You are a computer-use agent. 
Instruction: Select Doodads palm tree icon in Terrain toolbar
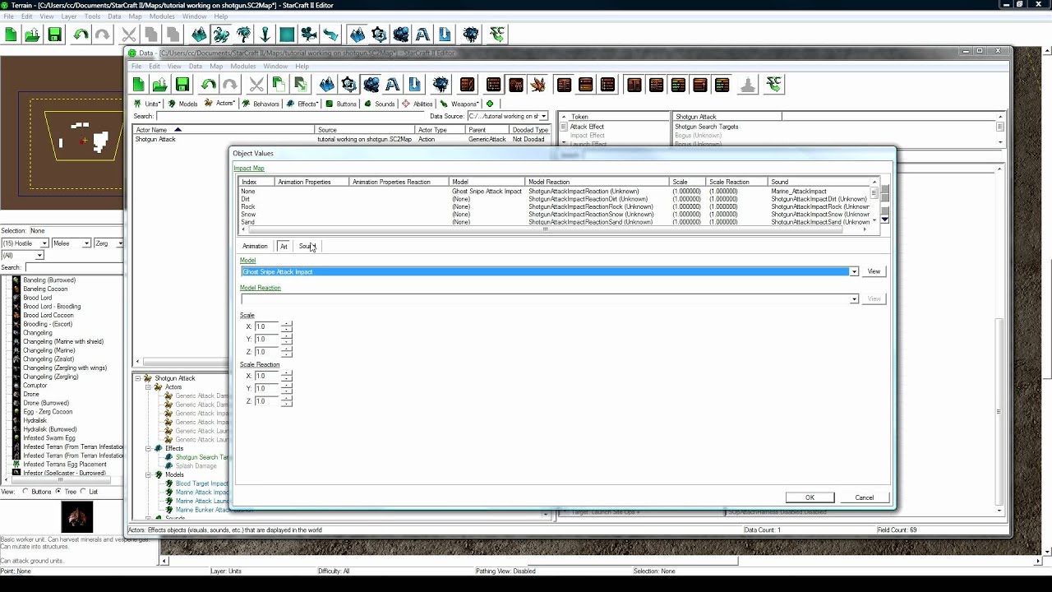[x=243, y=35]
